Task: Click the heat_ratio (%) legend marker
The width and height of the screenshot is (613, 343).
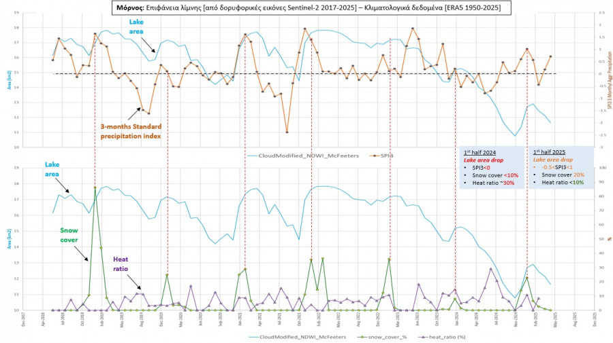Action: 422,336
